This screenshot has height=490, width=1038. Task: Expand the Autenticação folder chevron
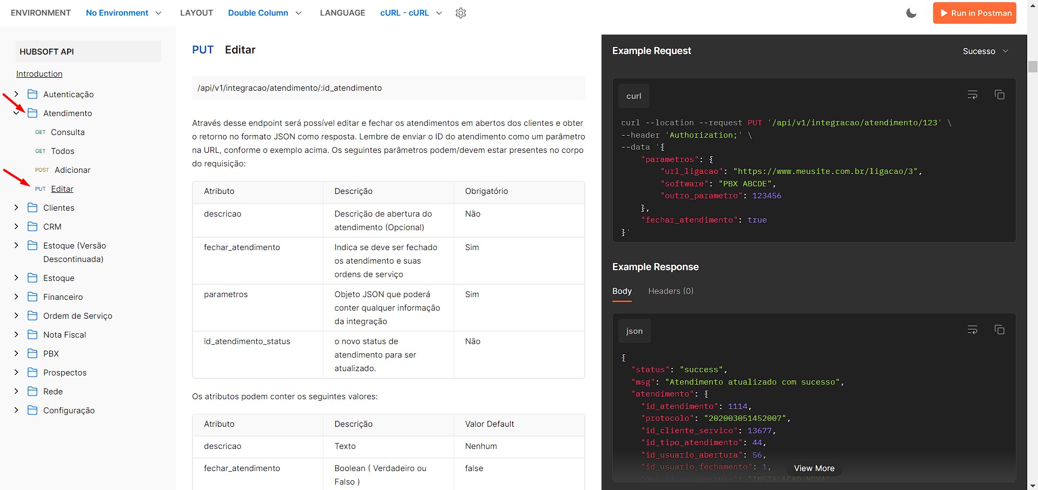[x=16, y=94]
